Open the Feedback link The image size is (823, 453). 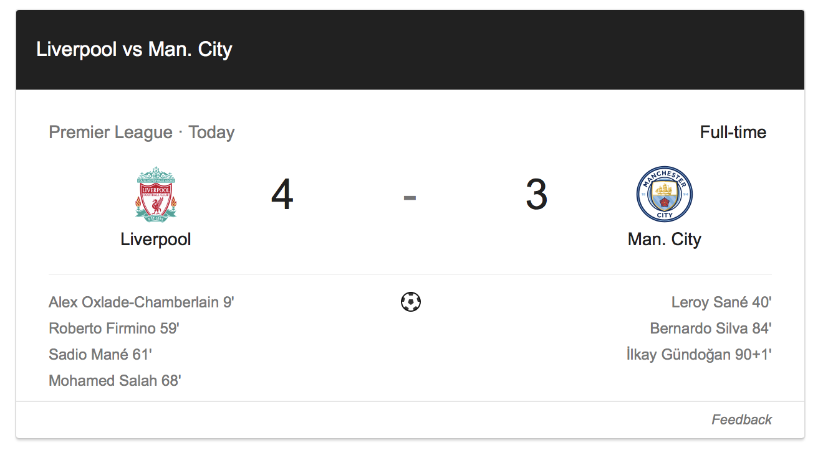click(x=741, y=419)
